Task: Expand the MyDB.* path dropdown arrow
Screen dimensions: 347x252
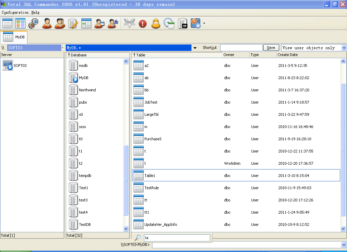Action: click(195, 48)
